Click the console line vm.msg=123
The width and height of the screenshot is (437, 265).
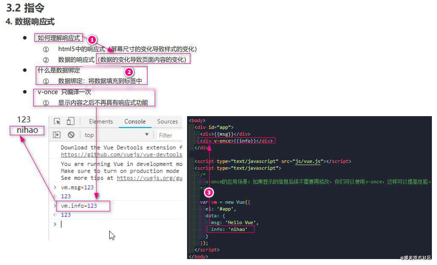point(77,188)
